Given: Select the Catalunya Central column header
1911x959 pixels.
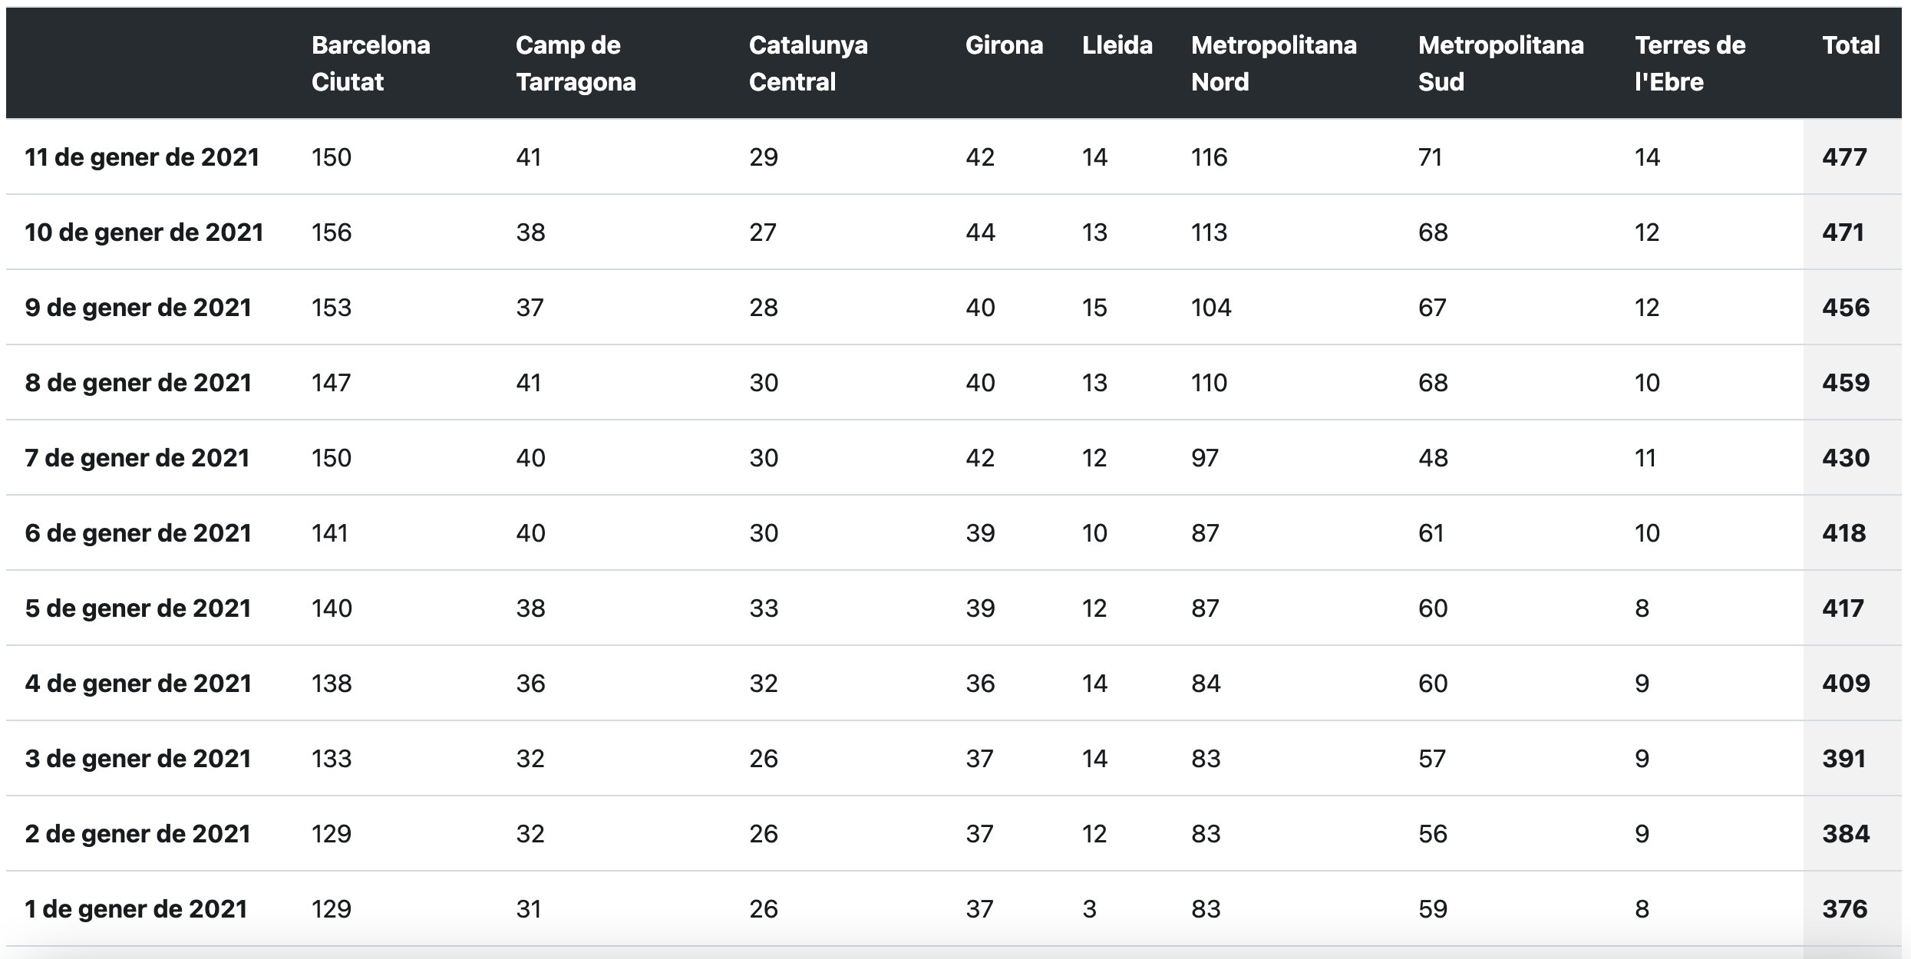Looking at the screenshot, I should click(x=808, y=63).
